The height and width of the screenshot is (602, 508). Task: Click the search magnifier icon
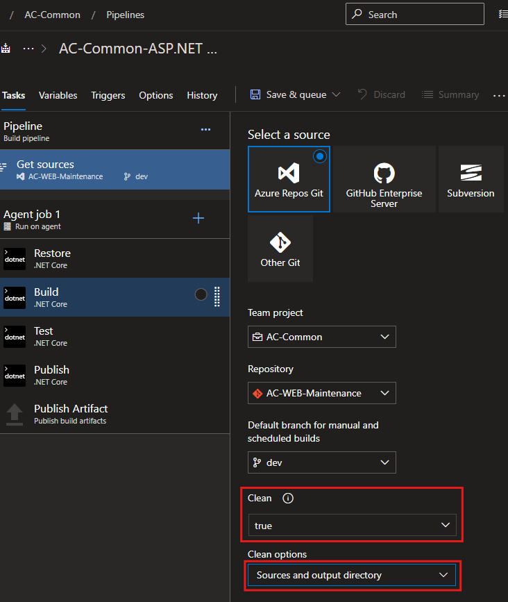coord(357,14)
